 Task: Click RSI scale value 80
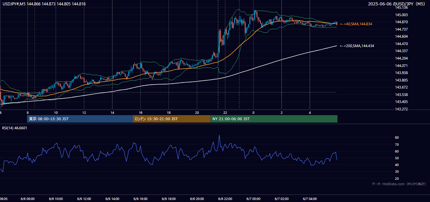(397, 138)
